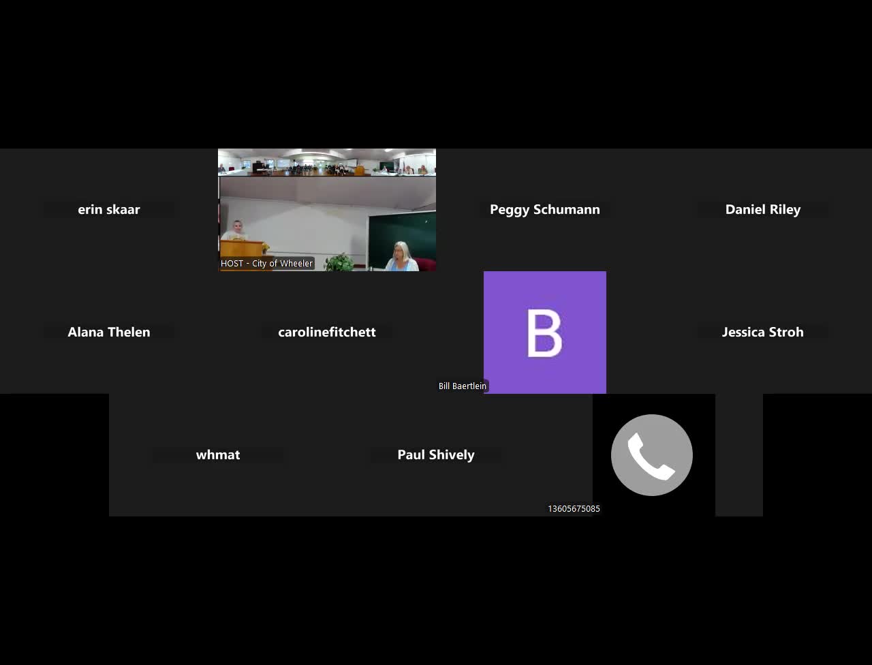Select the Peggy Schumann participant tile
The width and height of the screenshot is (872, 665).
point(545,210)
